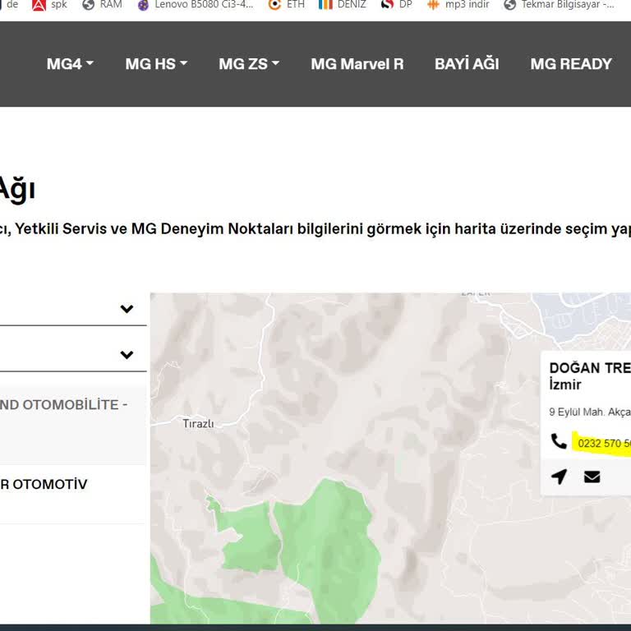
Task: Click the DOĞAN TRE dealer title
Action: (590, 368)
